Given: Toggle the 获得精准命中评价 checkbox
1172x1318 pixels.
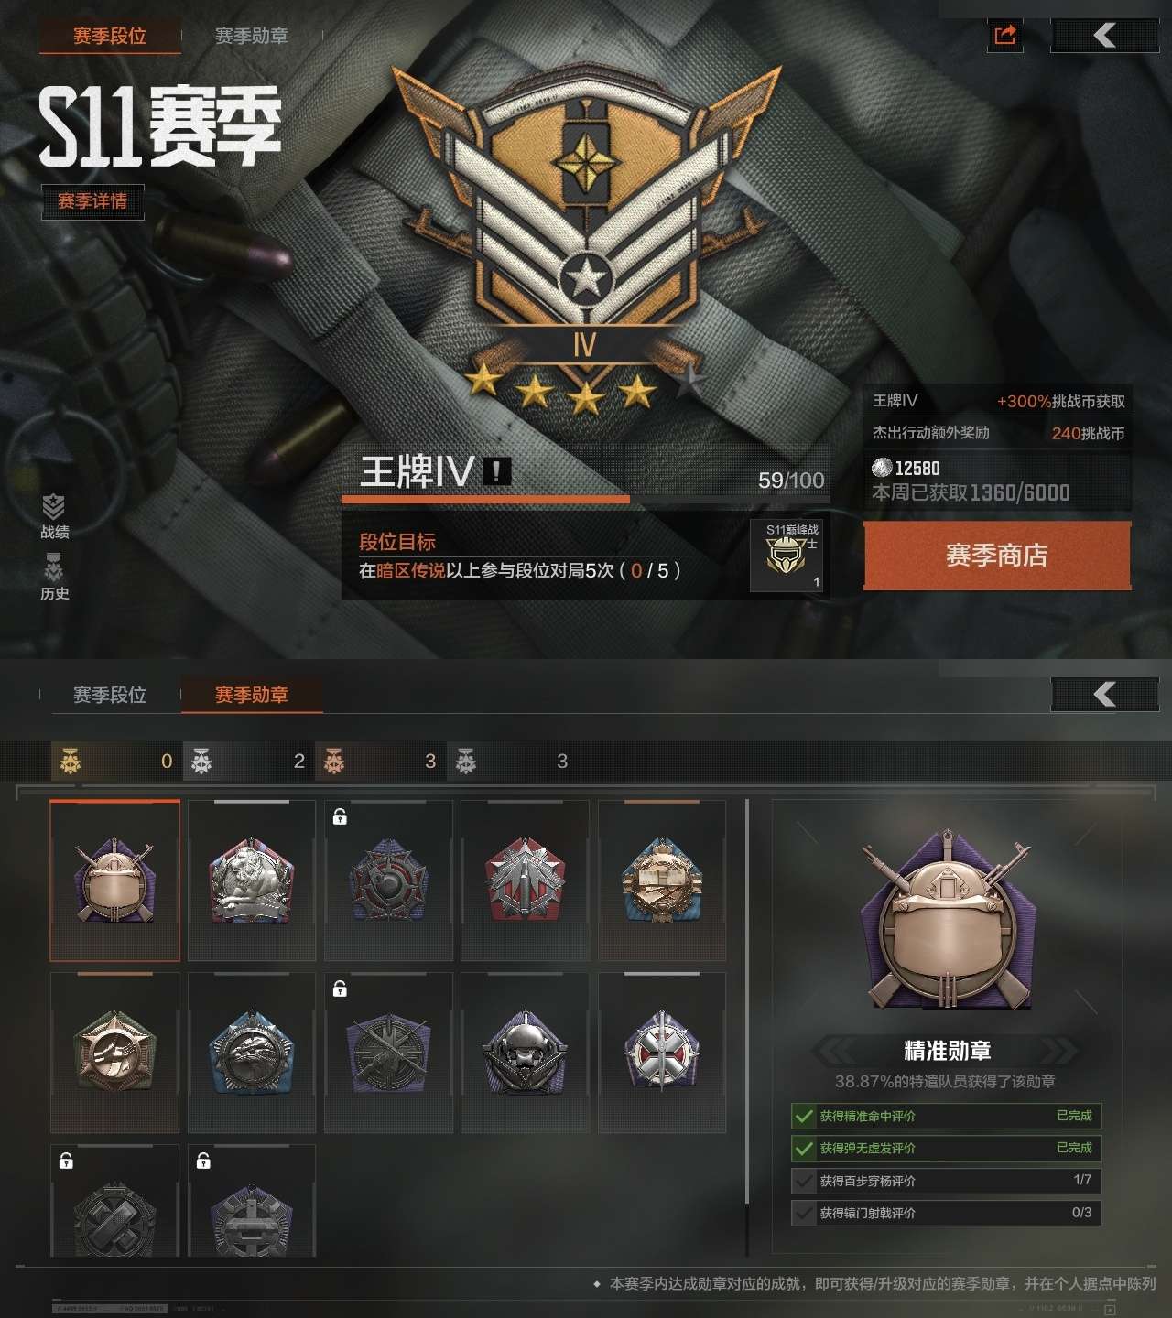Looking at the screenshot, I should tap(804, 1117).
